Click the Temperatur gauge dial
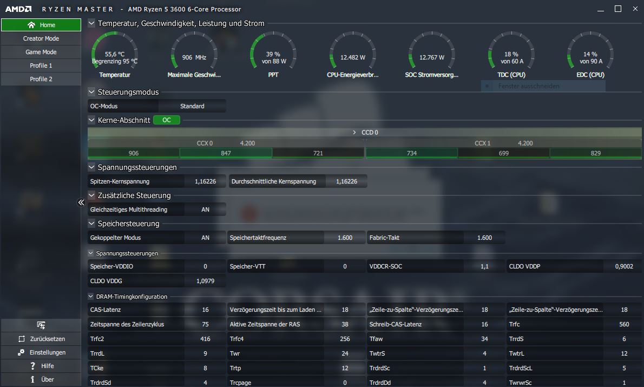Screen dimensions: 644x387 point(115,51)
